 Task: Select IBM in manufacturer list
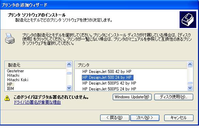coord(11,89)
